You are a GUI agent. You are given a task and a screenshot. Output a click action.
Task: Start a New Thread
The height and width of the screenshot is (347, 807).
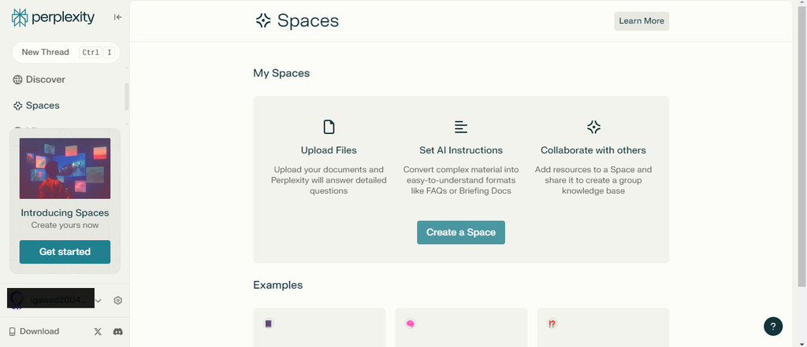pos(66,53)
